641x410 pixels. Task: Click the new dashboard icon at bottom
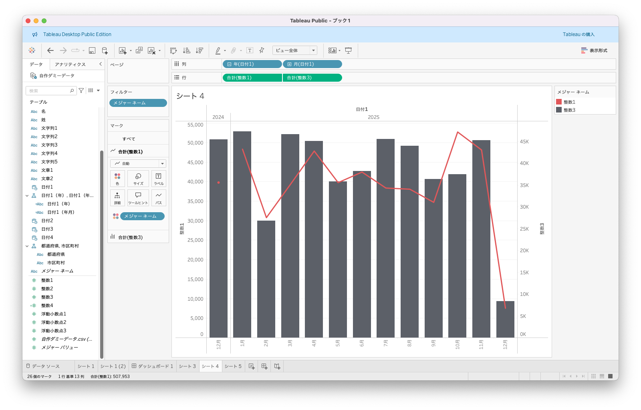pyautogui.click(x=264, y=366)
